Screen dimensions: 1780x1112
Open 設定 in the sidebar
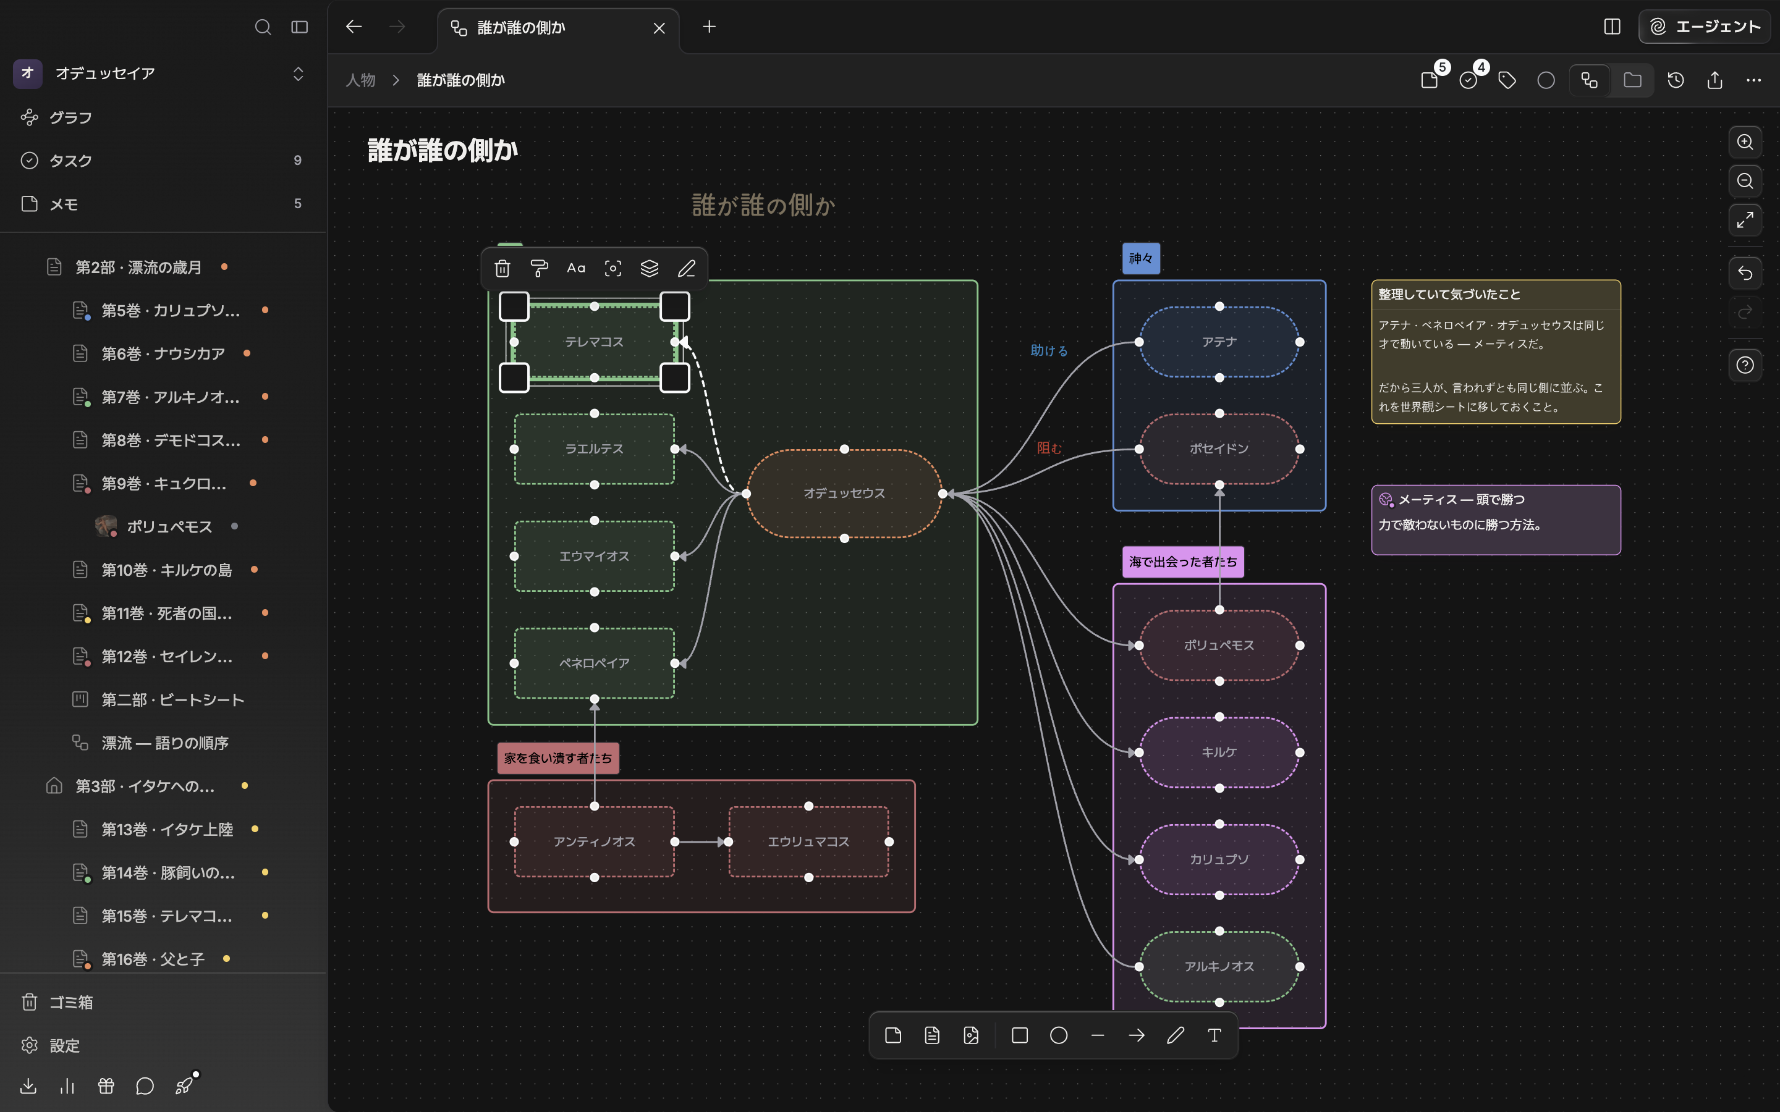[163, 1045]
